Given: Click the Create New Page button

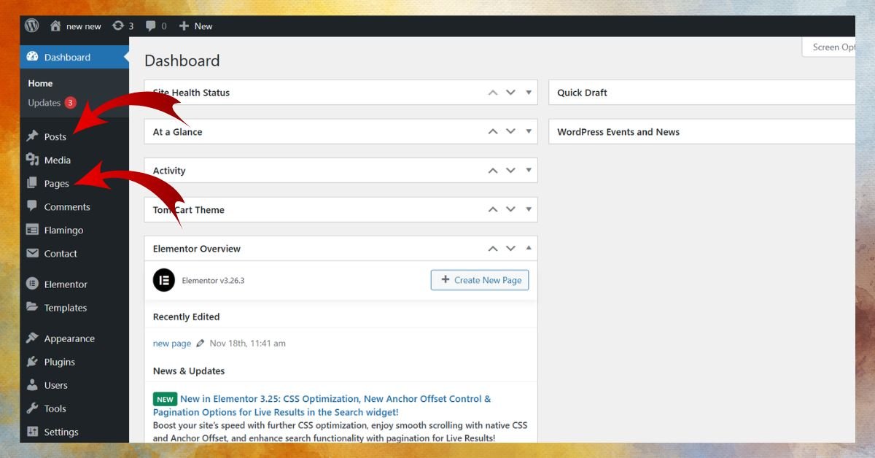Looking at the screenshot, I should [480, 280].
